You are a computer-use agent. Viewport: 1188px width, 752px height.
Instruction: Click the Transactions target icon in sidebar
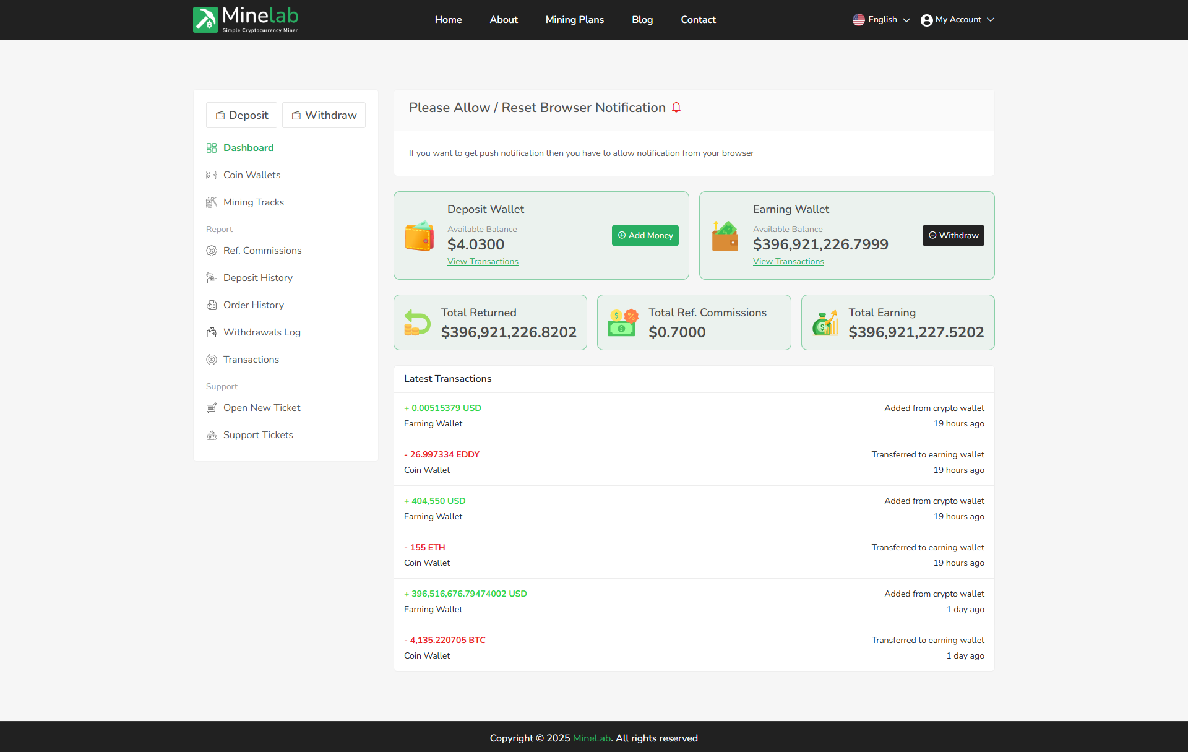click(212, 360)
